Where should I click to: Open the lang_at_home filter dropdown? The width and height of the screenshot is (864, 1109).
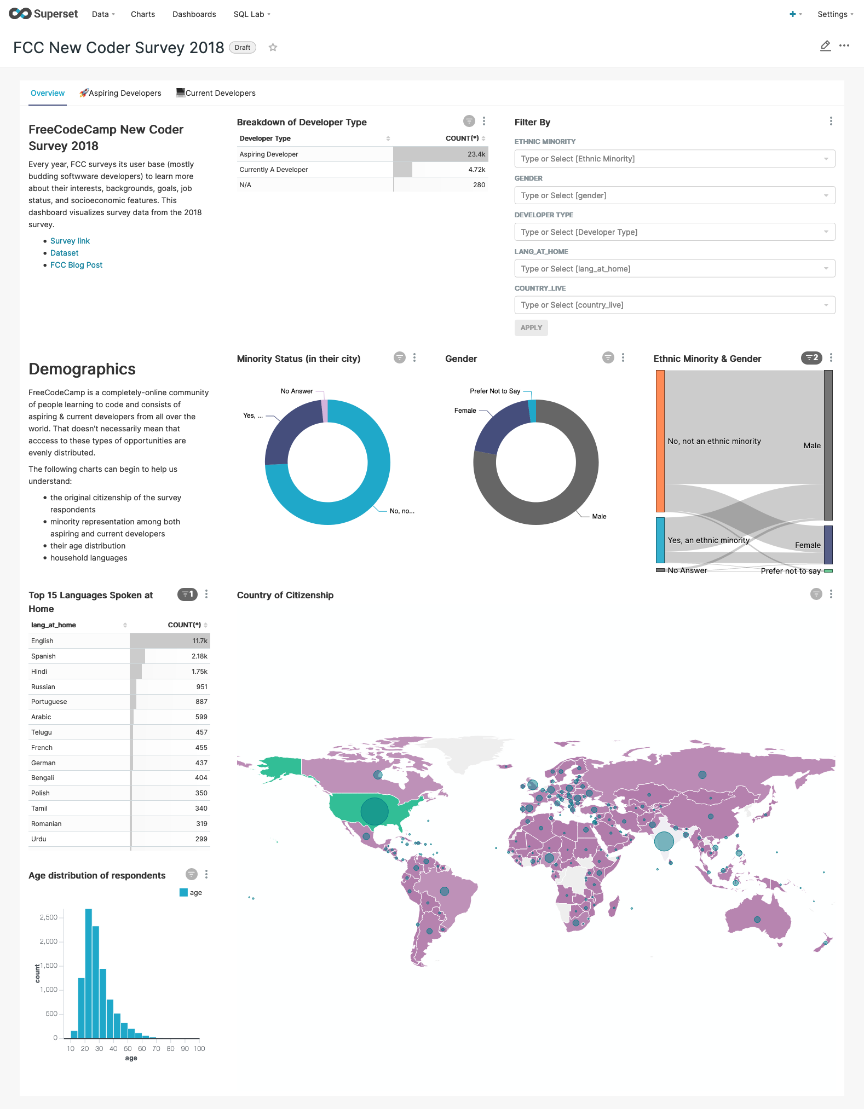(x=675, y=269)
